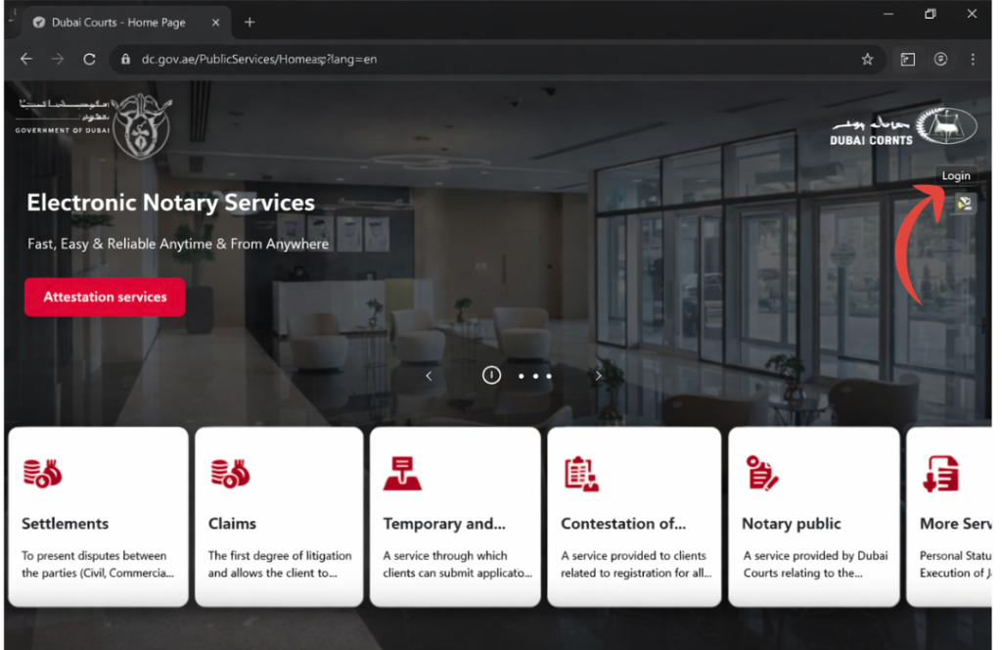Go to the previous carousel slide
1002x650 pixels.
coord(429,376)
